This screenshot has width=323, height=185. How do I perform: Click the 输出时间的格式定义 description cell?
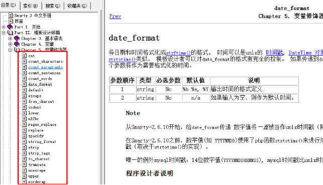pyautogui.click(x=254, y=89)
